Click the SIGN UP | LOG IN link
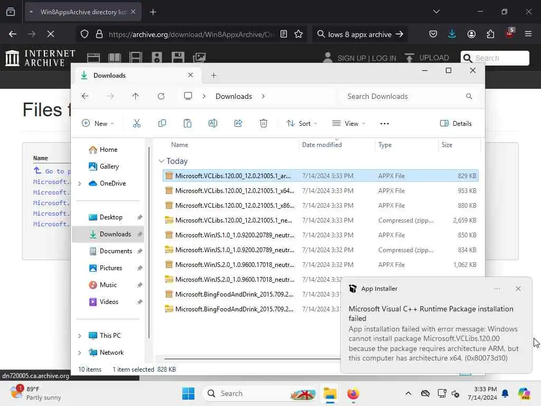541x406 pixels. point(367,58)
